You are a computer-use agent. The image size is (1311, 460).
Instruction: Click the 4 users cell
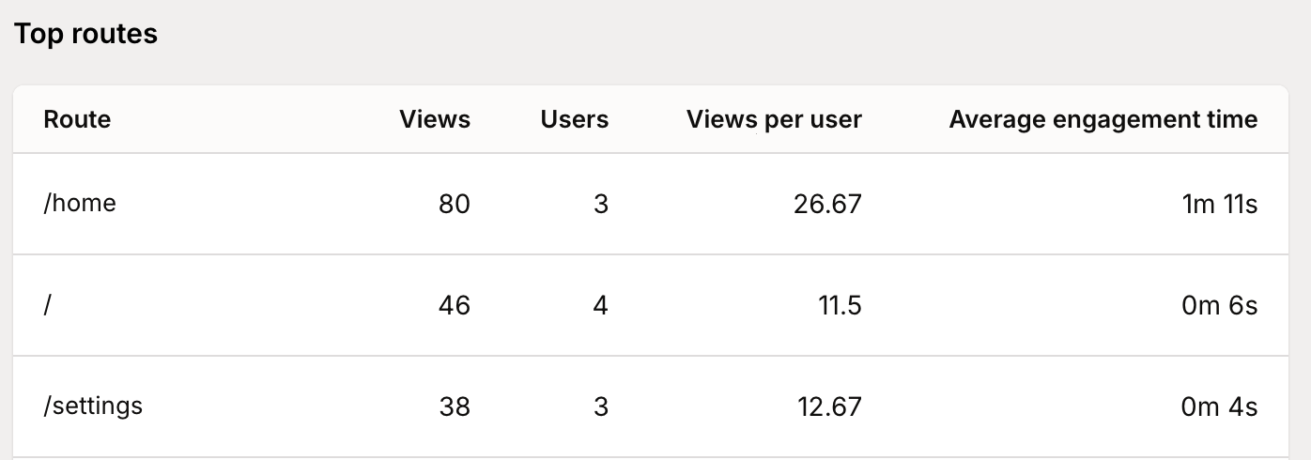(x=601, y=305)
